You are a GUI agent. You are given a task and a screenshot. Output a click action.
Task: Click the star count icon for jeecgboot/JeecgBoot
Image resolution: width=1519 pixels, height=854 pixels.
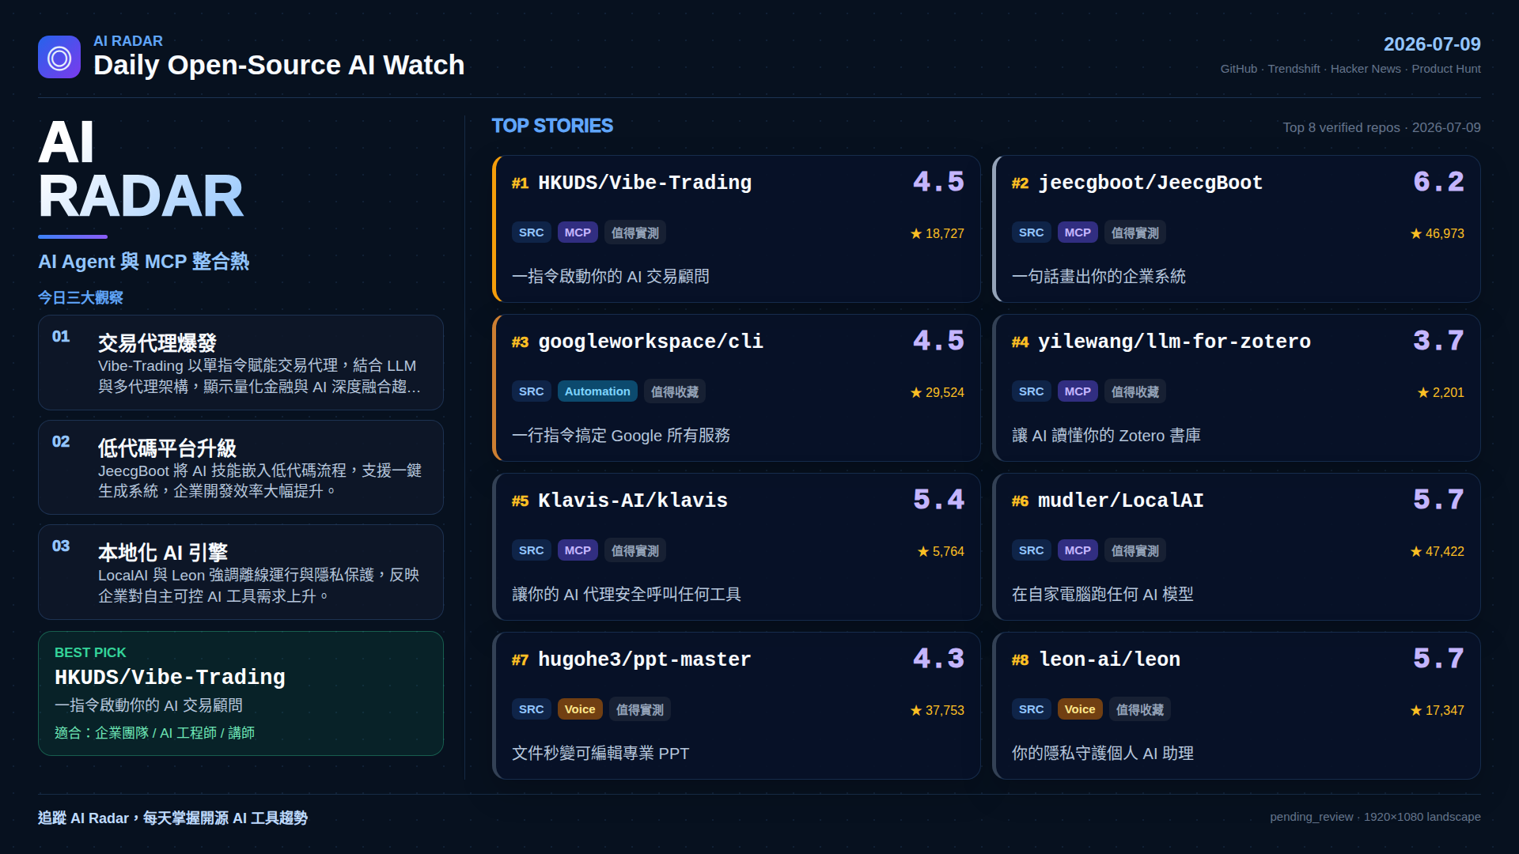(1416, 234)
